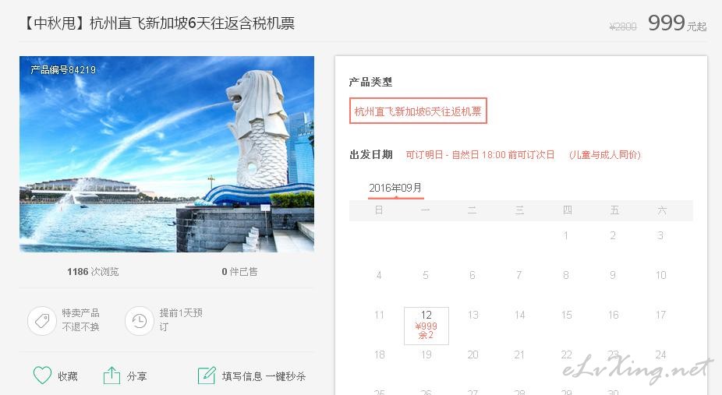The image size is (722, 395).
Task: Pick September 12 with ¥999 price
Action: click(426, 326)
